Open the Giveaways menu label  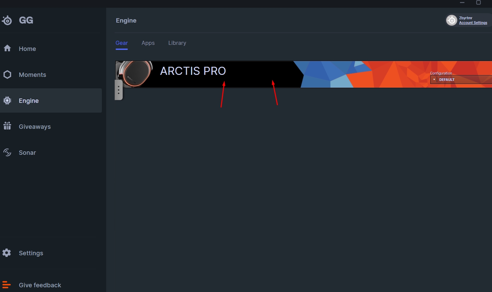tap(35, 127)
